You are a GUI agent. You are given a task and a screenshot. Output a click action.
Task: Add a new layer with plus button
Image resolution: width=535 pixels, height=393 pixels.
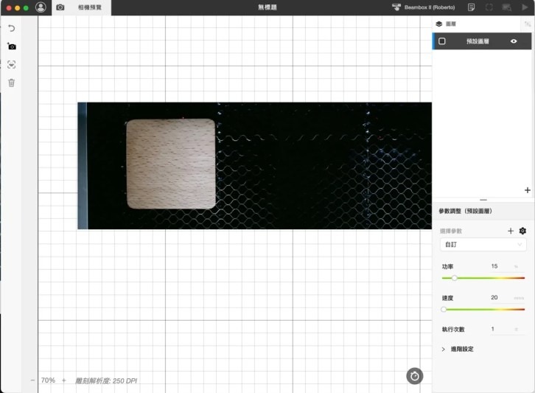[x=527, y=190]
